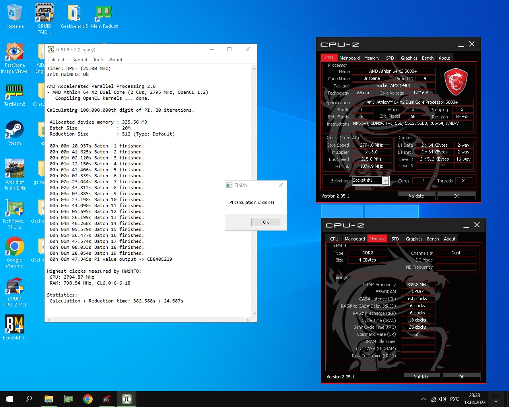Viewport: 509px width, 407px height.
Task: Click Core Voltage value 1.216 V
Action: tap(421, 93)
